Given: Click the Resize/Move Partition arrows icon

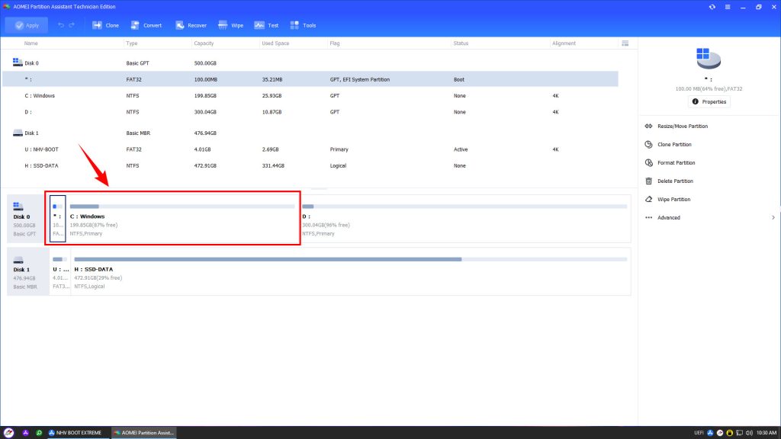Looking at the screenshot, I should (x=648, y=127).
